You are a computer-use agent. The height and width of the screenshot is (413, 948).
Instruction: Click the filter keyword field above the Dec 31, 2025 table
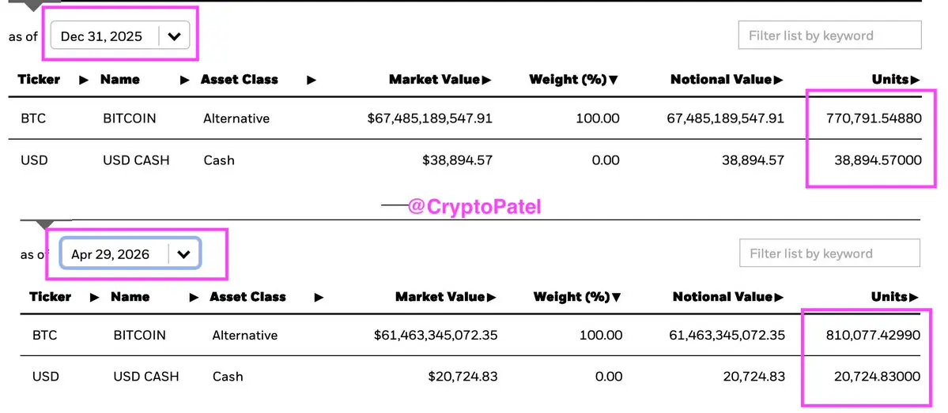tap(829, 36)
